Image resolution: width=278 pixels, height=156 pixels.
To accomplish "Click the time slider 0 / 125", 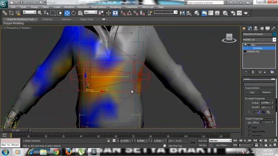I will click(16, 130).
